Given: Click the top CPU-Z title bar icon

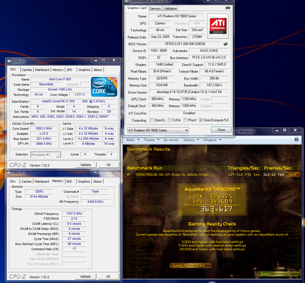Looking at the screenshot, I should point(9,61).
